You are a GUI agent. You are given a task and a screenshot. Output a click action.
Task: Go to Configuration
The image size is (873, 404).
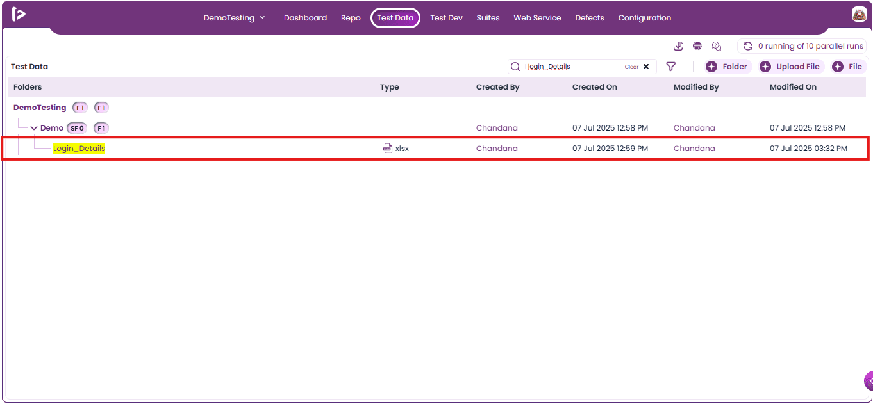(x=645, y=18)
